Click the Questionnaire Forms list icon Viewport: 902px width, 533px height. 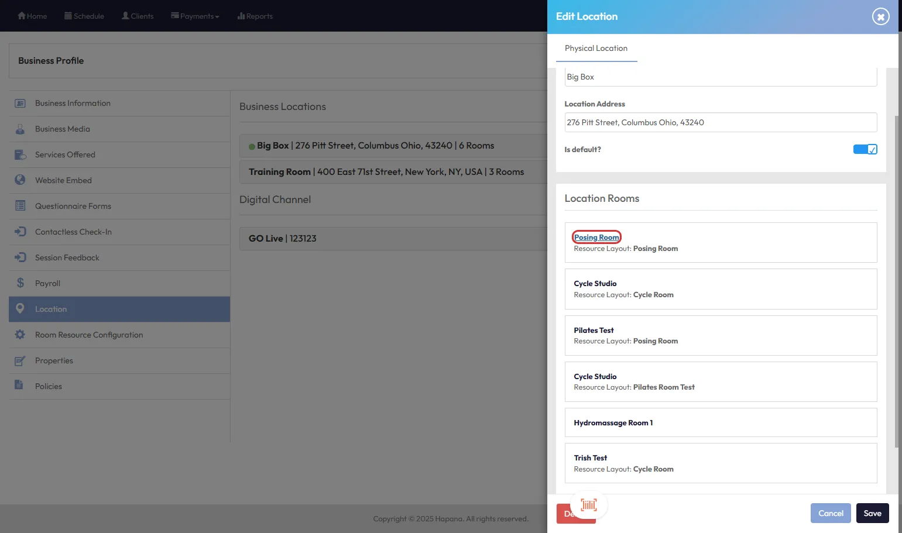pos(20,206)
